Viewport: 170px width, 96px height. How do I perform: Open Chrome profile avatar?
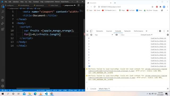tap(164, 7)
